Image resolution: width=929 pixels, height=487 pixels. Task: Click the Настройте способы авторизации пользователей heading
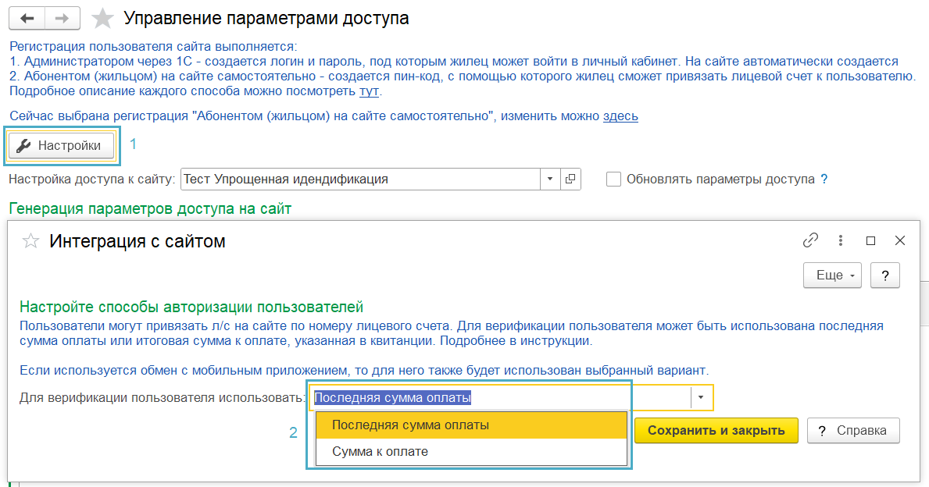point(191,307)
